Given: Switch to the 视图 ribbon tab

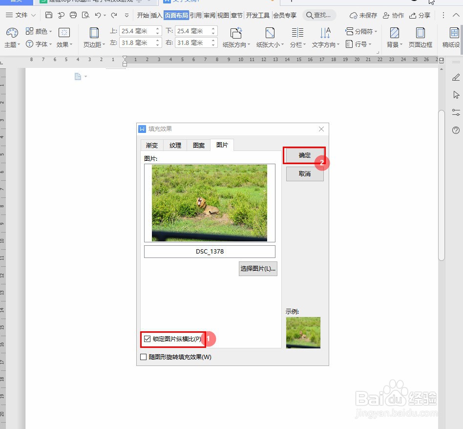Looking at the screenshot, I should point(223,15).
